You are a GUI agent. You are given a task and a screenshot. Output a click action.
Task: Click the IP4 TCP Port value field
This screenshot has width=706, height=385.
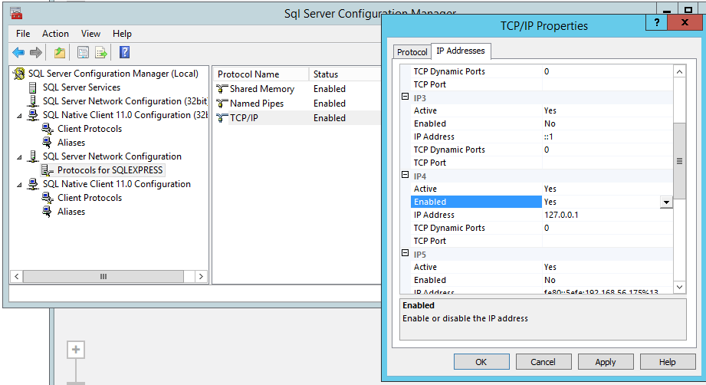click(607, 241)
